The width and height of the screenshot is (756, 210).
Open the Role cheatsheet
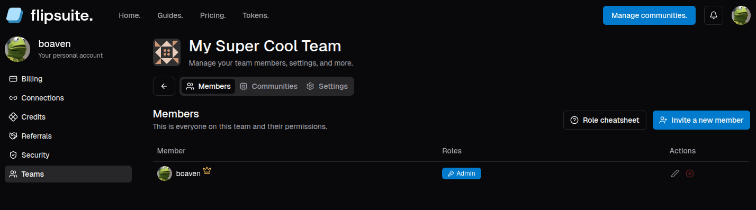point(605,120)
